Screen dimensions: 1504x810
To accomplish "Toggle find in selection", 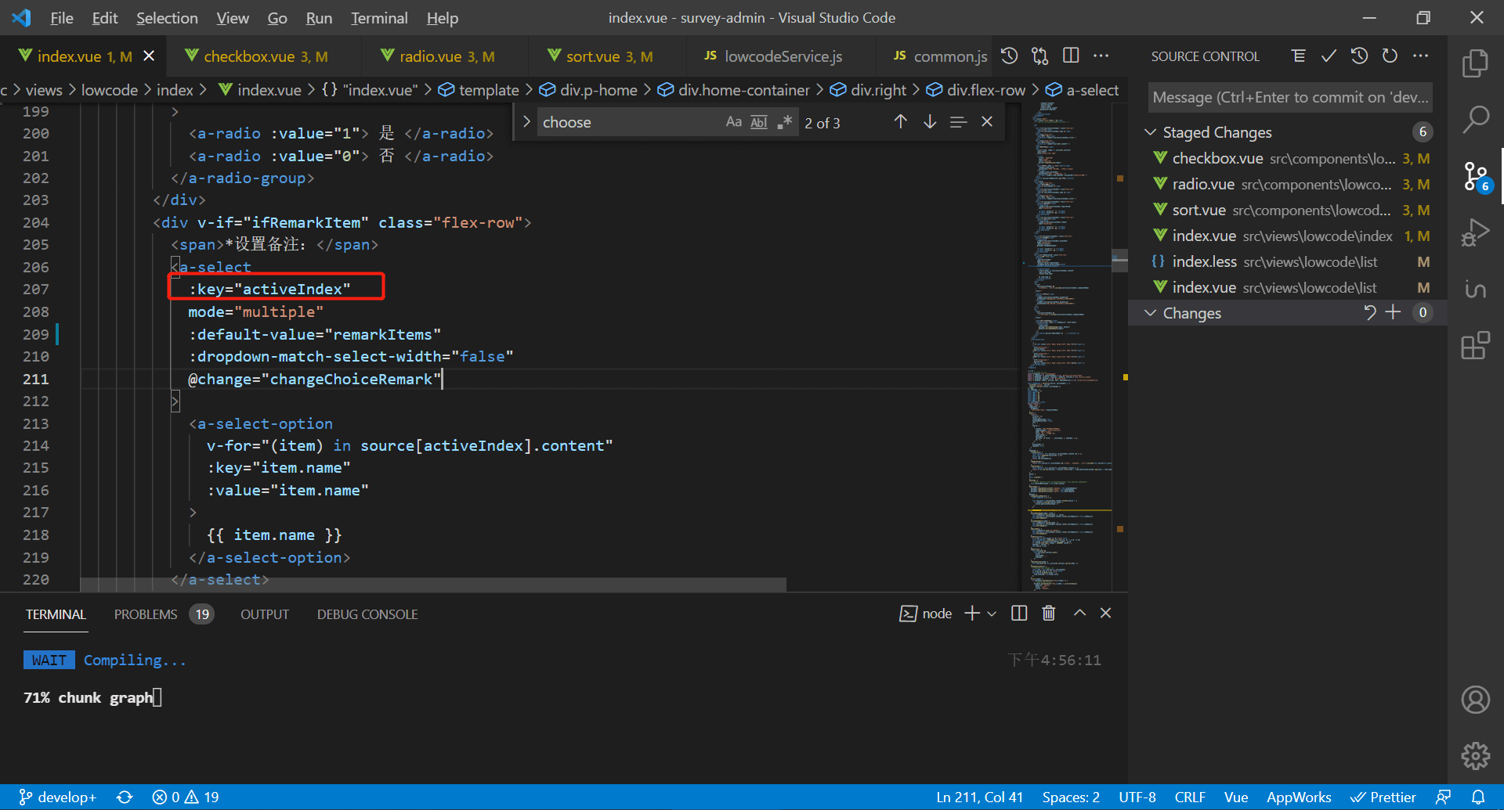I will click(x=958, y=122).
